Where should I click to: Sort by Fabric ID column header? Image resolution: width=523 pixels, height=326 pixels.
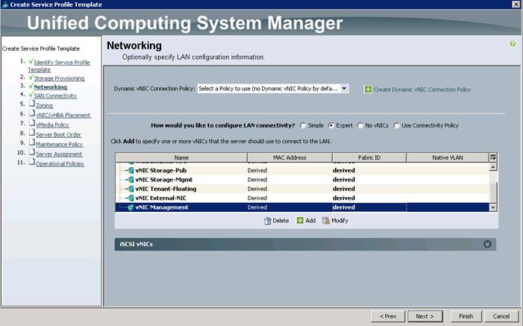point(369,157)
